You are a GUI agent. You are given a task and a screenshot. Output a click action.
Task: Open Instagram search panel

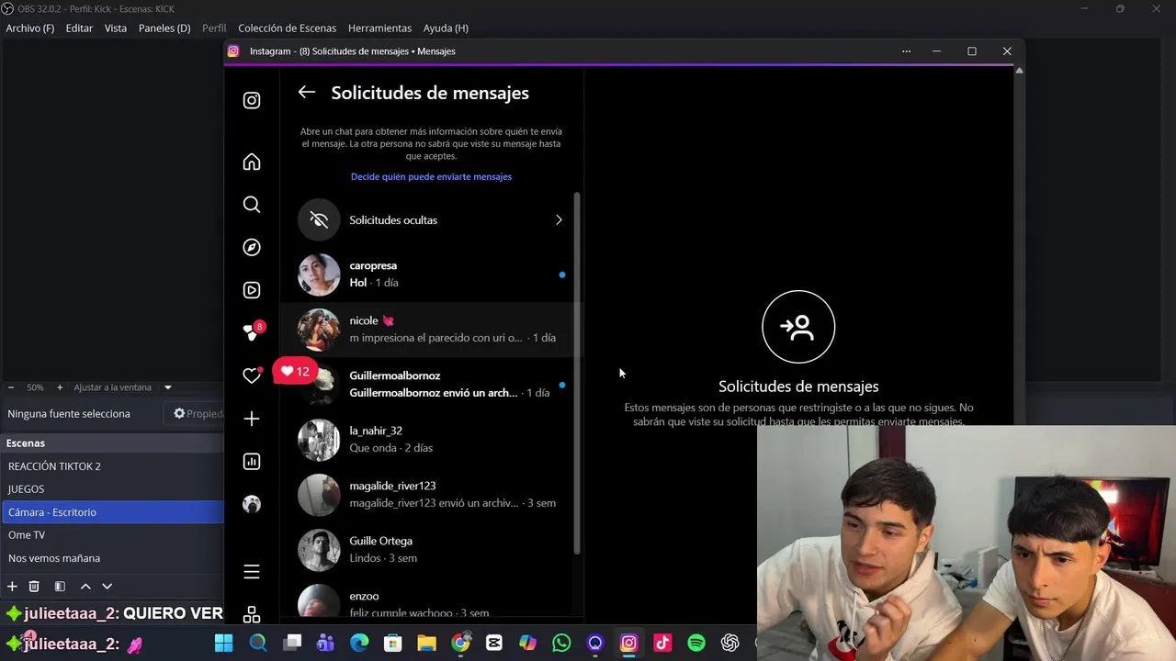[x=252, y=205]
